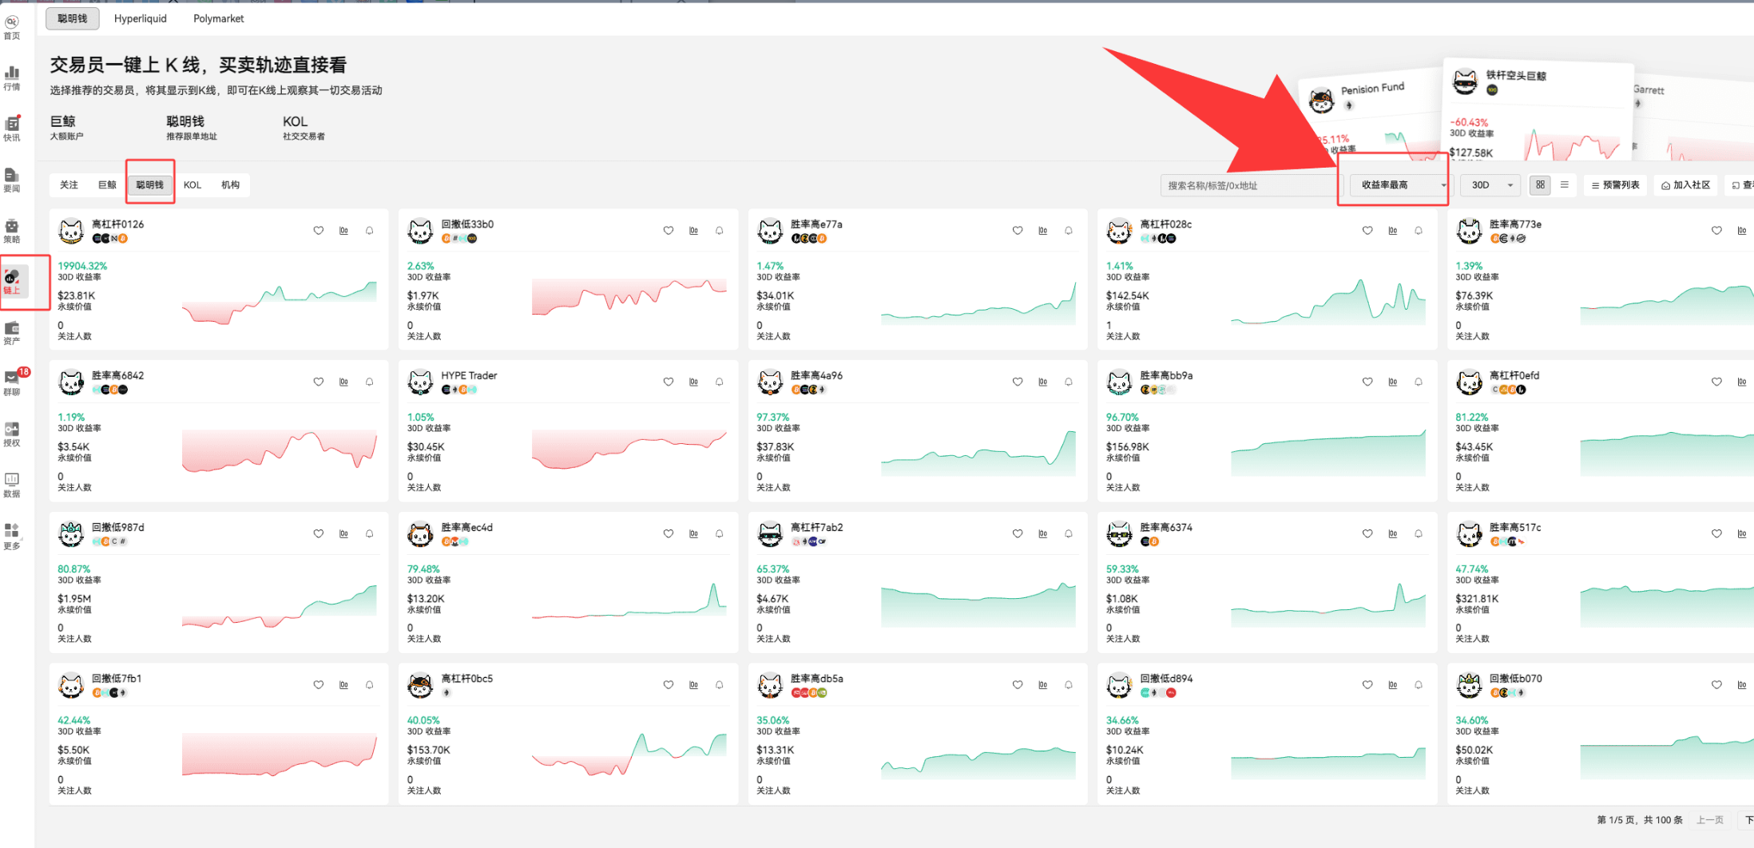Open 更多 more menu in sidebar
The height and width of the screenshot is (848, 1754).
click(x=12, y=536)
